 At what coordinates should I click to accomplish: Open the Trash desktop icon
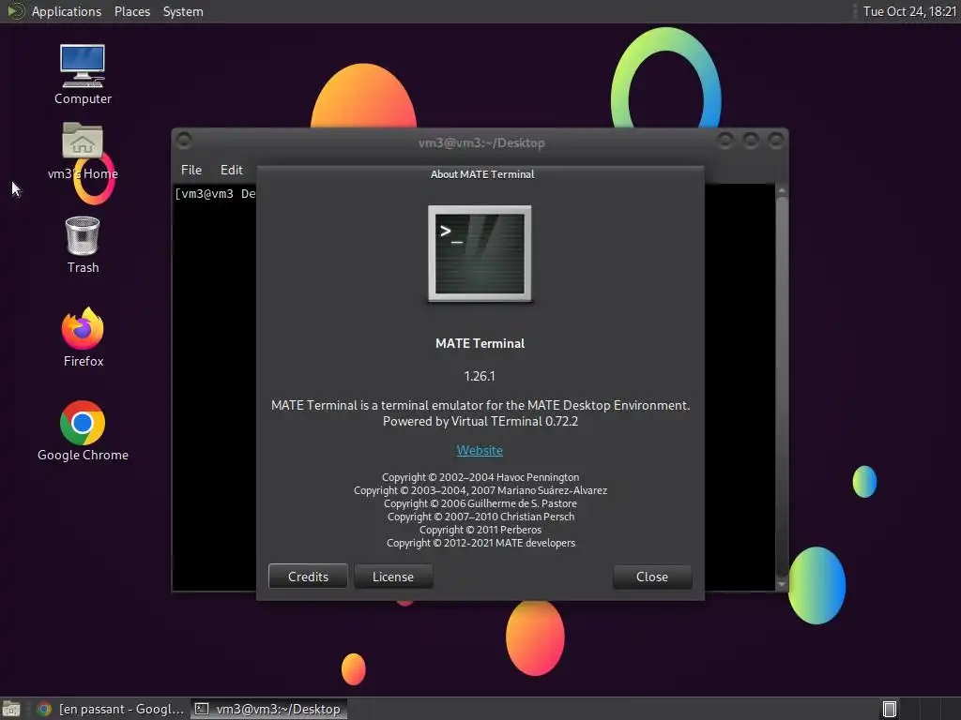(x=83, y=245)
